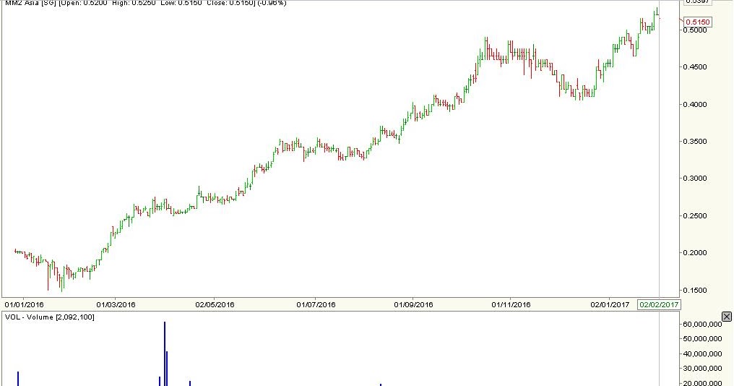This screenshot has height=386, width=734.
Task: Click the tallest volume bar in March 2016
Action: [164, 353]
